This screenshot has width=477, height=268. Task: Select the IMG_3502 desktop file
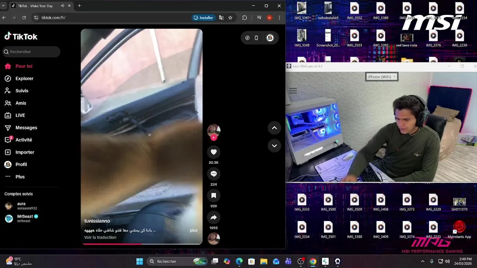coord(354,11)
